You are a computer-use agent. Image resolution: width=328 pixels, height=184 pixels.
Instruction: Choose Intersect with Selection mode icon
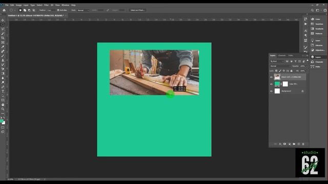click(34, 10)
